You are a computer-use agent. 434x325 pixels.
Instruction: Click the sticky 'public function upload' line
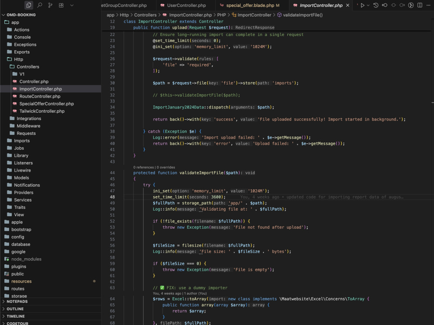(204, 27)
